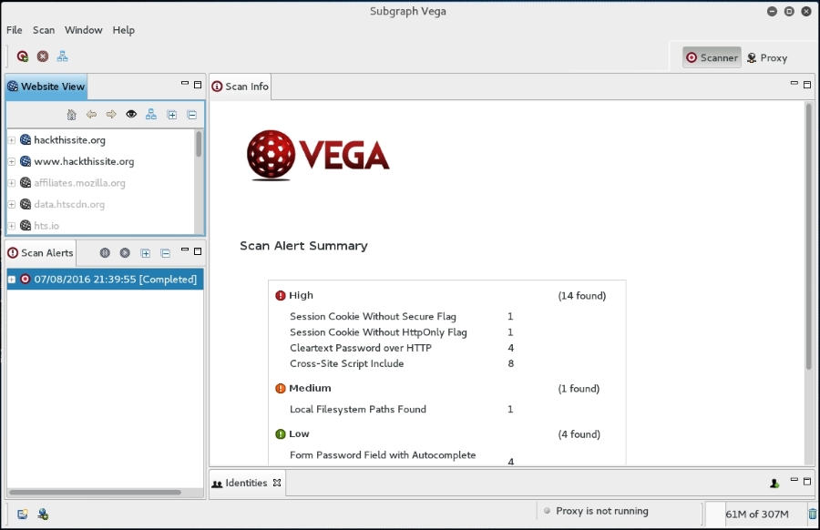
Task: Switch to Scanner mode
Action: click(x=712, y=56)
